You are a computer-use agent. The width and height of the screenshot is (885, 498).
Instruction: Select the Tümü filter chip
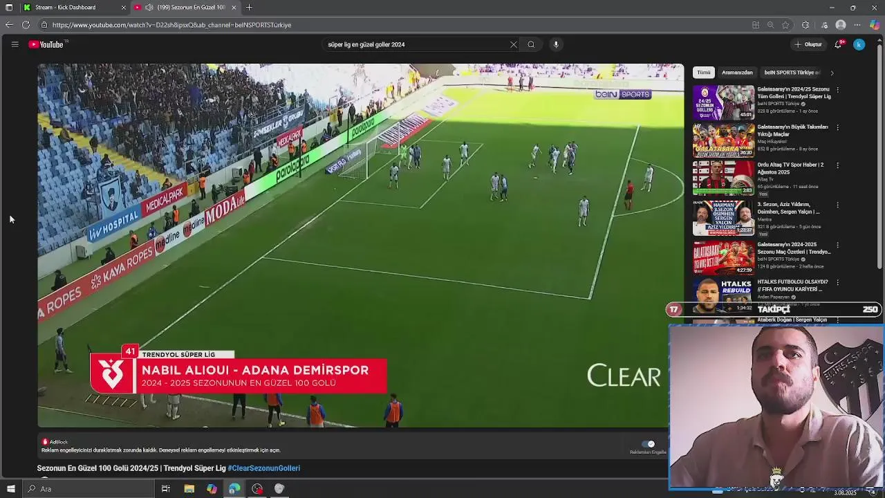click(x=703, y=73)
